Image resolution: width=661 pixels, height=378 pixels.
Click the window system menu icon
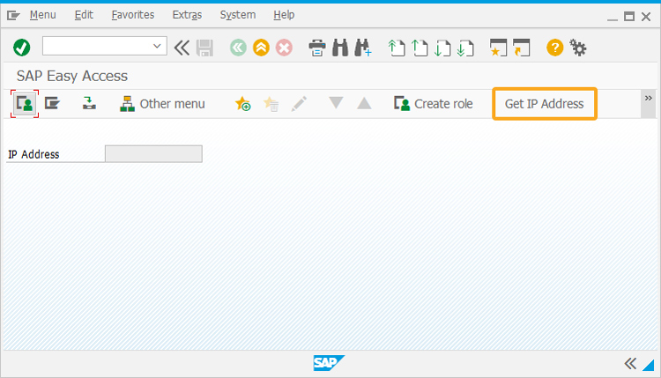tap(13, 16)
